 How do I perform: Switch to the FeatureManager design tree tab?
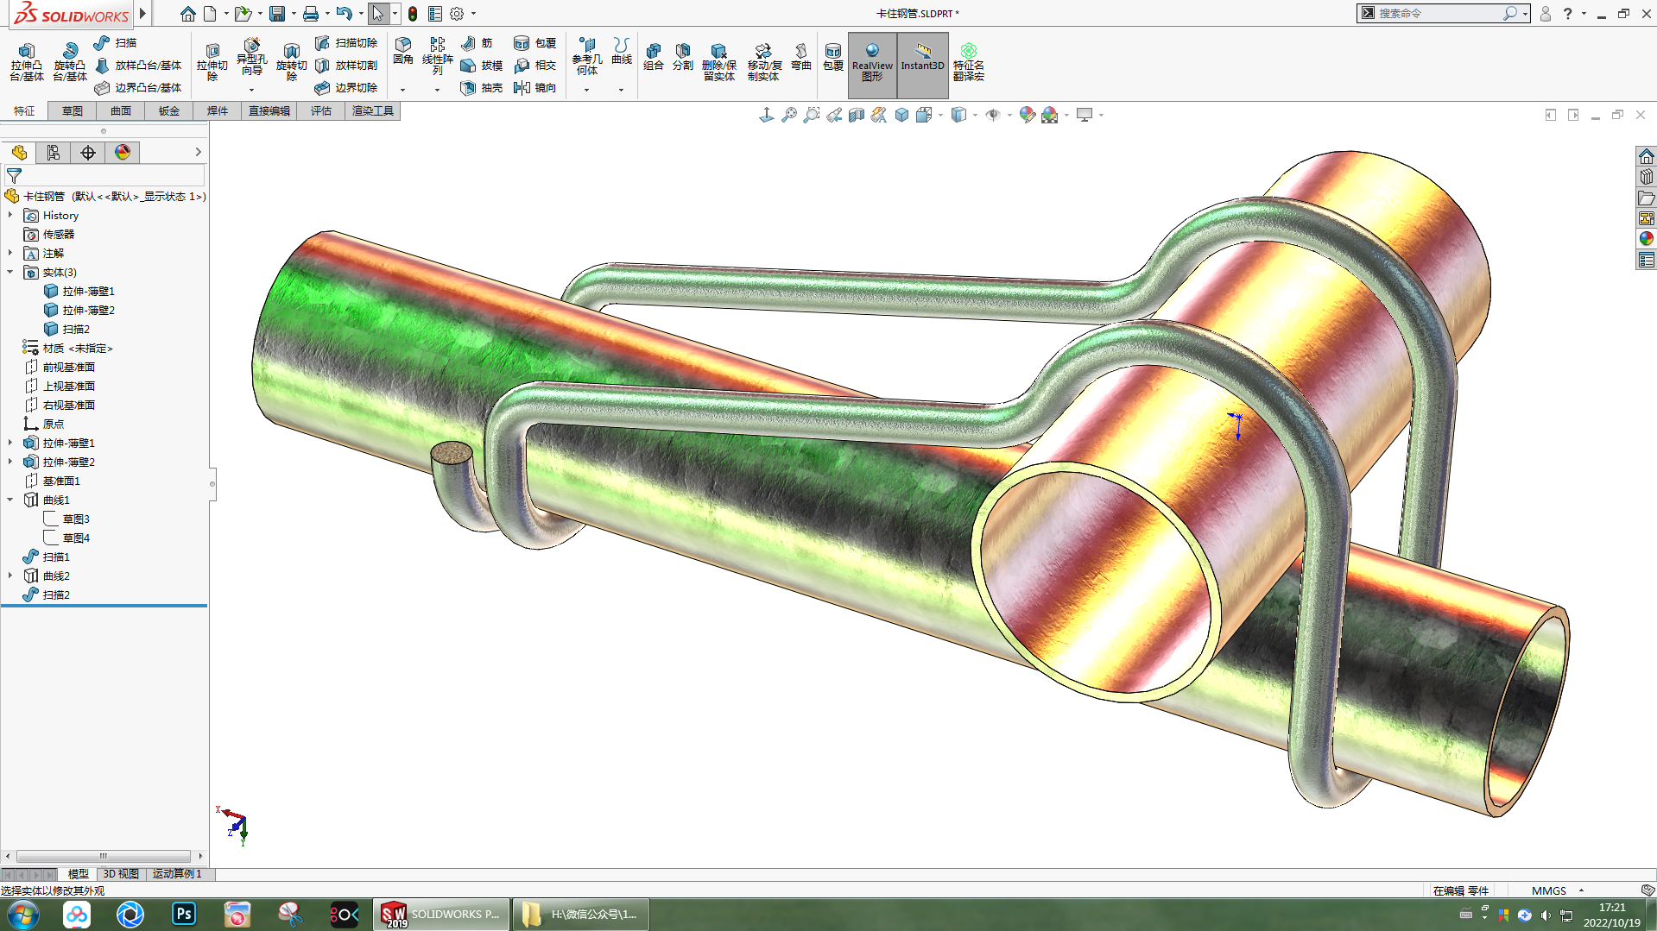tap(19, 153)
